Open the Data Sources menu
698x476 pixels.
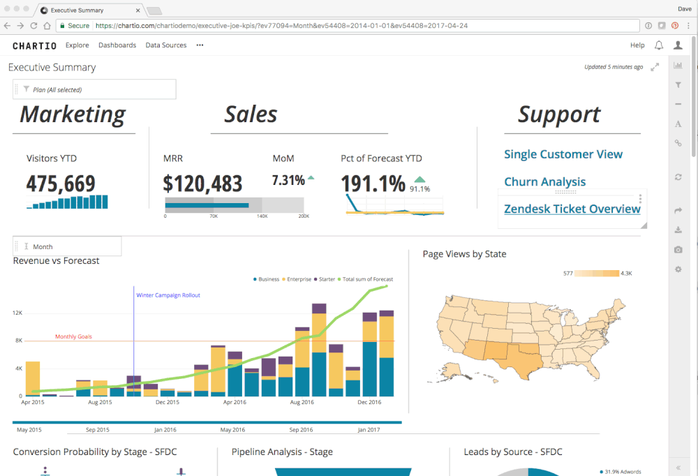[166, 45]
